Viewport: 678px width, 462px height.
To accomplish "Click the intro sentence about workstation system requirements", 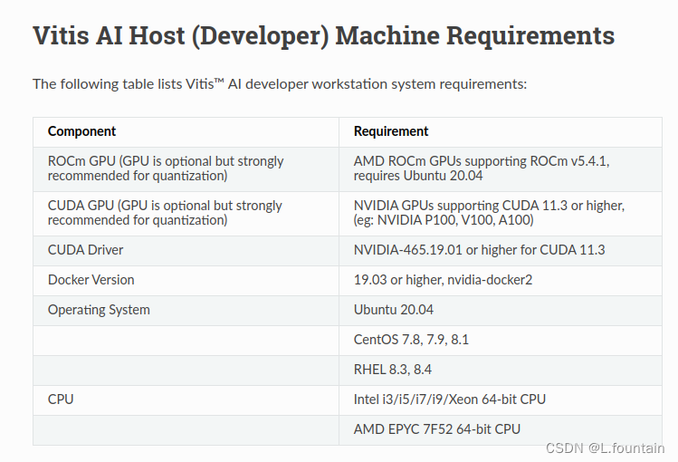I will 280,84.
